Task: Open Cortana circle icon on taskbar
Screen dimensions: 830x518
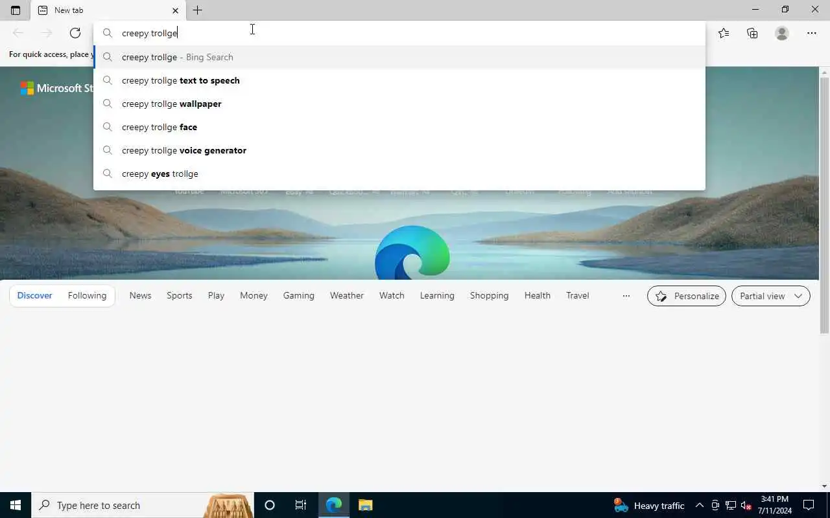Action: tap(270, 505)
